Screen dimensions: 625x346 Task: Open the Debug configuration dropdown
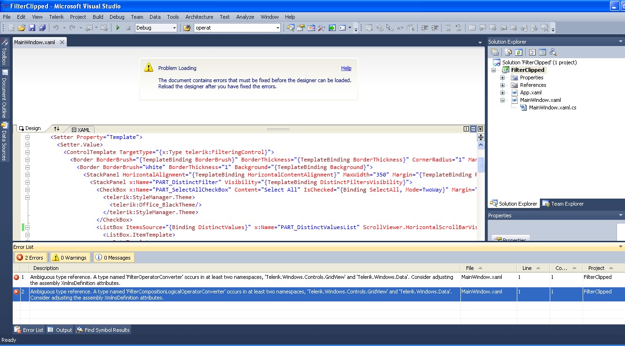pos(174,28)
